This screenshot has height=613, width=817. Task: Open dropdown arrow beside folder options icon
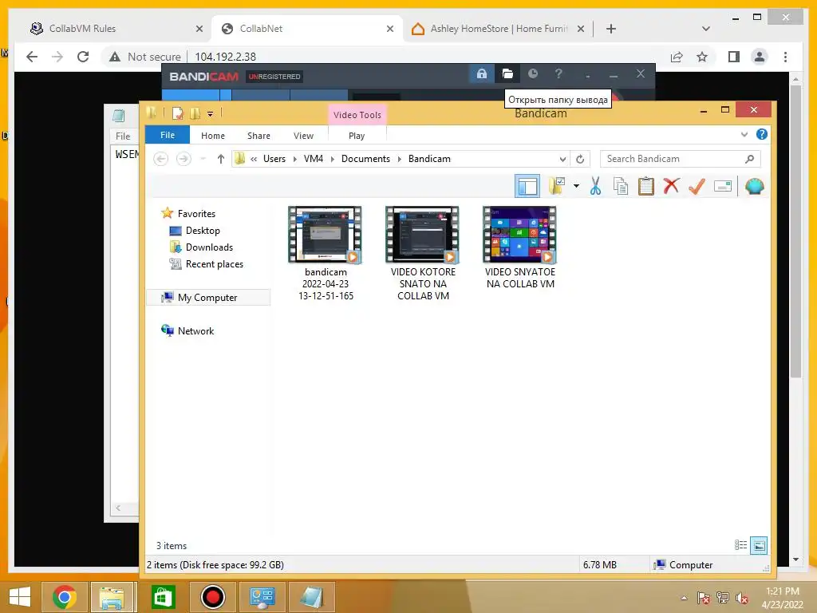576,186
